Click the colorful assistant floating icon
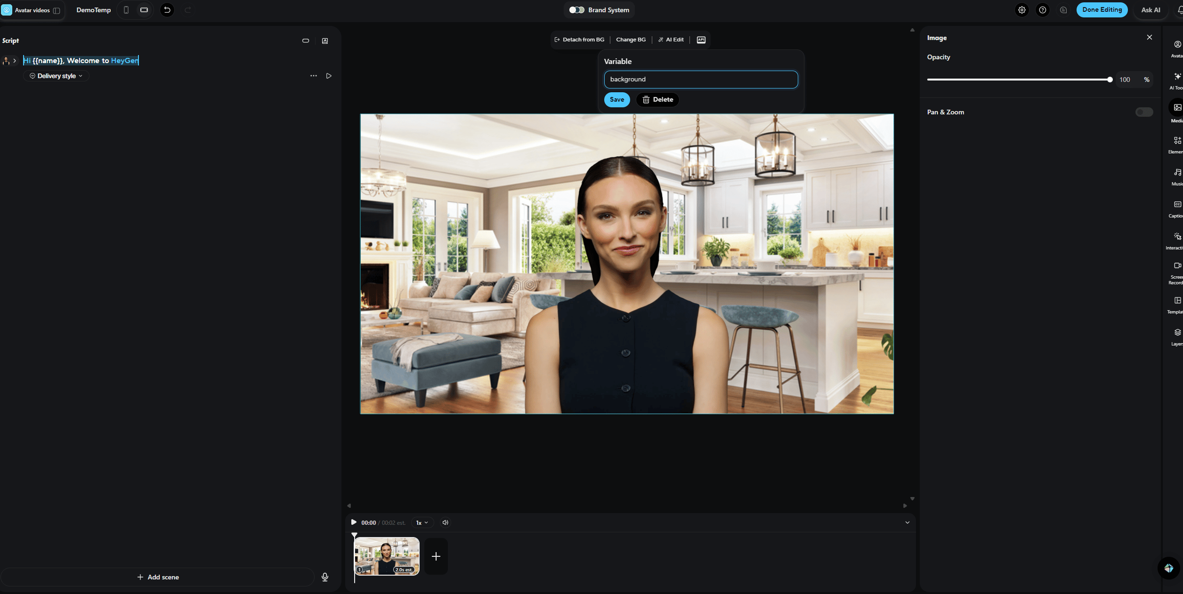 click(1169, 568)
